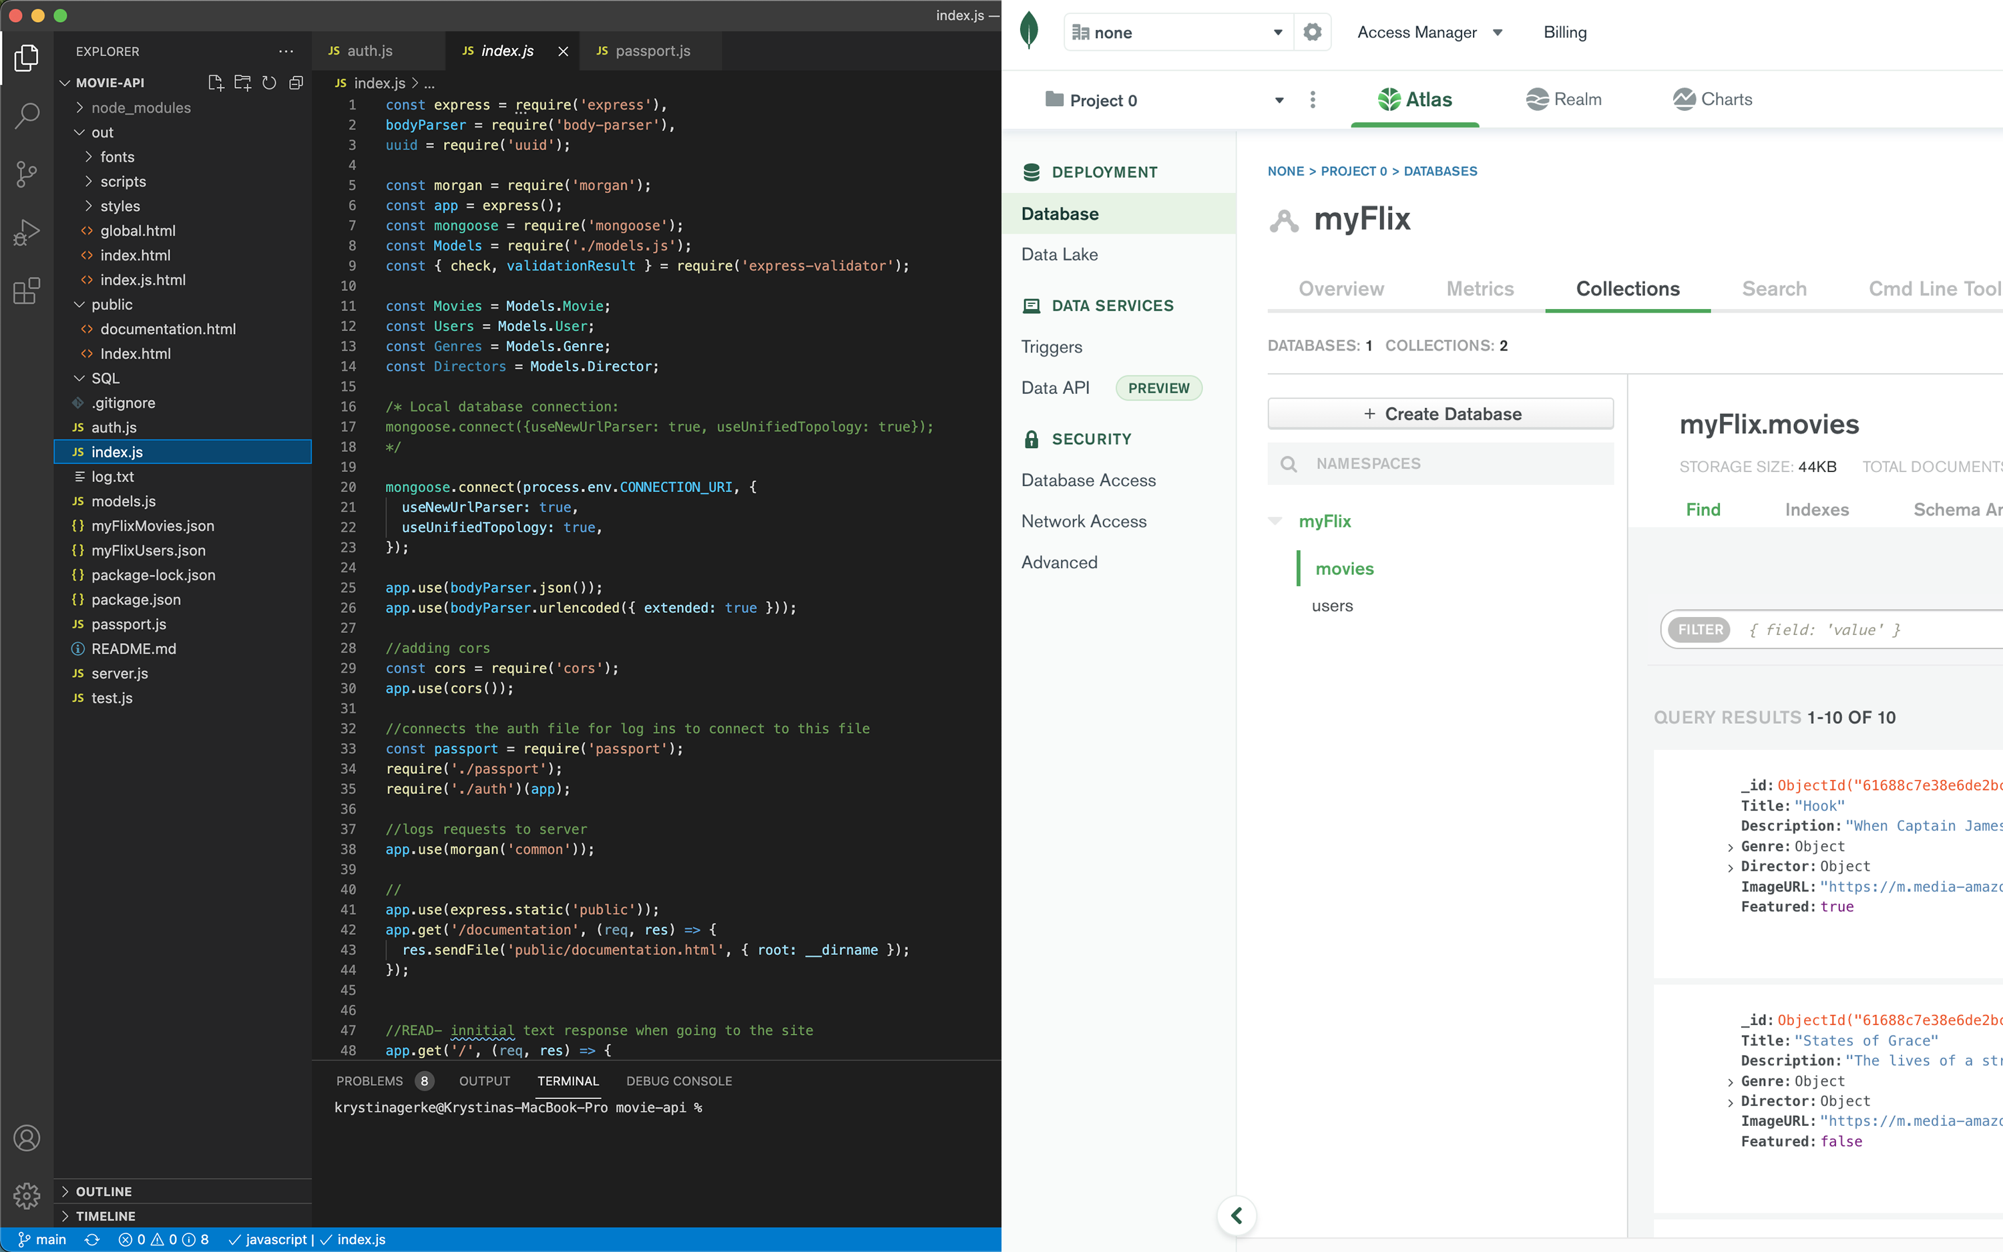The height and width of the screenshot is (1252, 2003).
Task: Collapse all folders in explorer
Action: [296, 83]
